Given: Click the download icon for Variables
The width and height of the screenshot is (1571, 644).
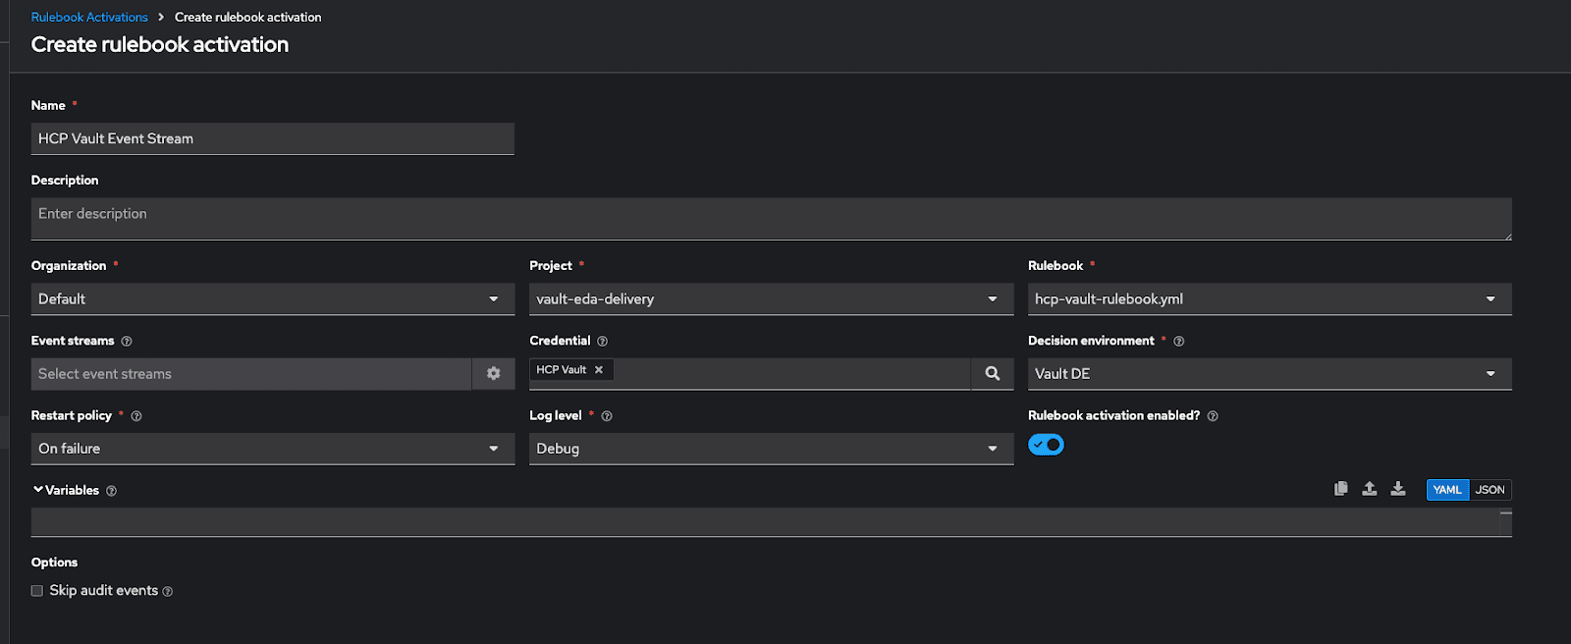Looking at the screenshot, I should (x=1398, y=489).
